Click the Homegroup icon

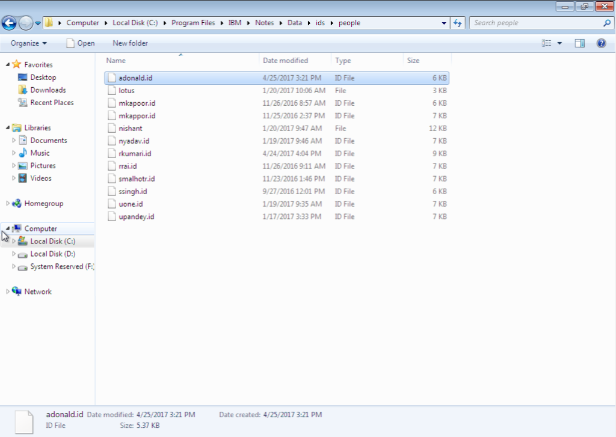click(16, 203)
